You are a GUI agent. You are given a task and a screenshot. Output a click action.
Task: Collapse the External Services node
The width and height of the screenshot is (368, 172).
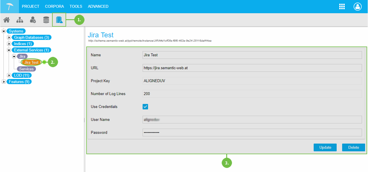point(9,50)
